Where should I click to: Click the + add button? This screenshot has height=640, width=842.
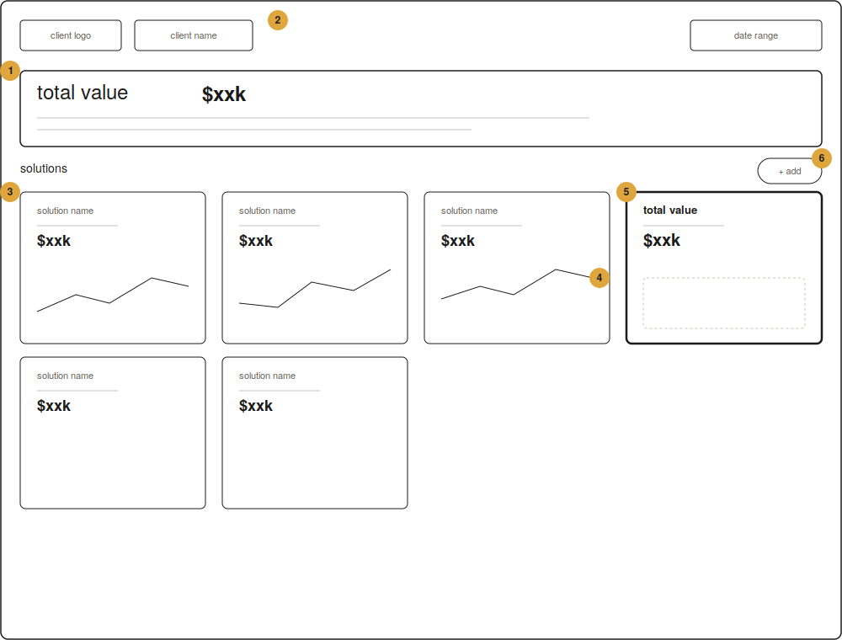tap(790, 171)
